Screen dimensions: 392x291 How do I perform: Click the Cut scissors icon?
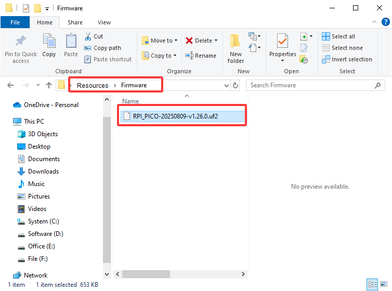pyautogui.click(x=88, y=36)
